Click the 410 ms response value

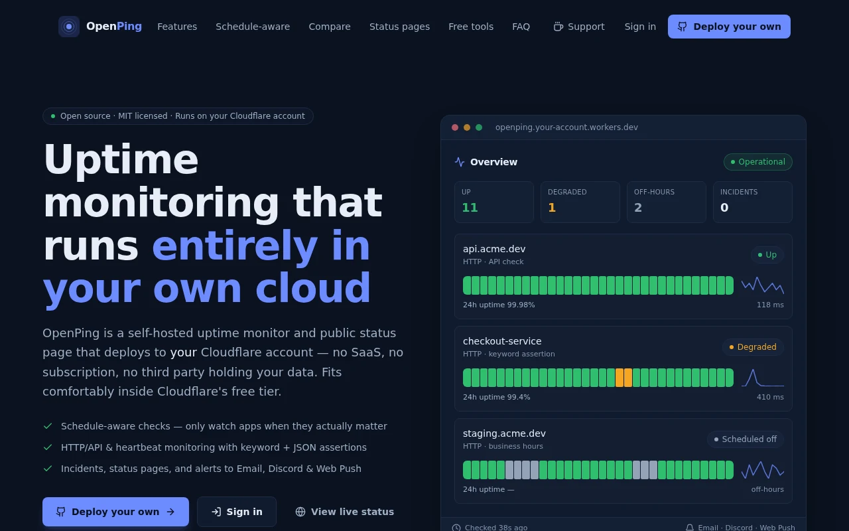[x=770, y=397]
